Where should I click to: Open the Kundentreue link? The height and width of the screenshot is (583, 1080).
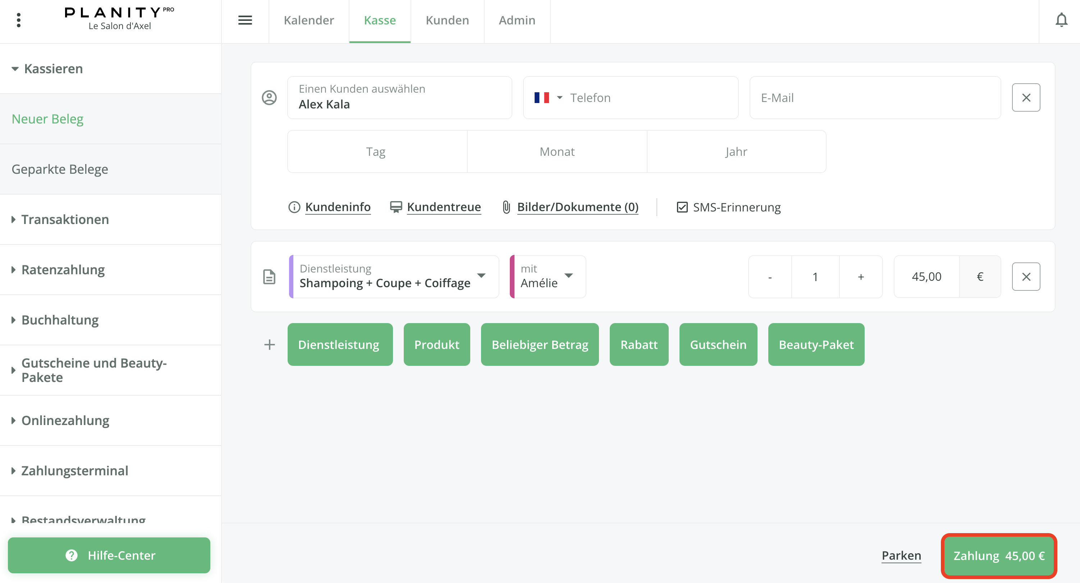pos(444,207)
